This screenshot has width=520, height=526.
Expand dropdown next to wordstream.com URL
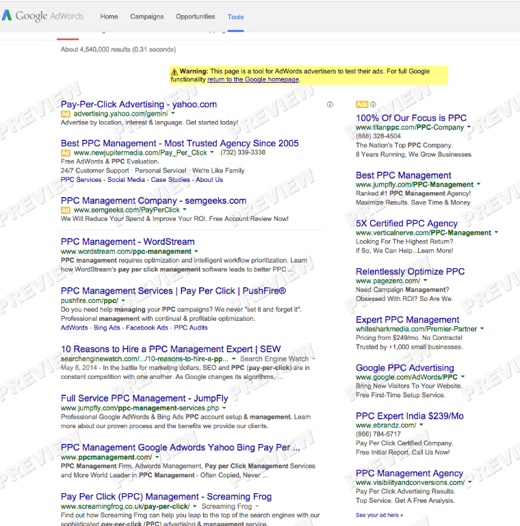pyautogui.click(x=196, y=251)
